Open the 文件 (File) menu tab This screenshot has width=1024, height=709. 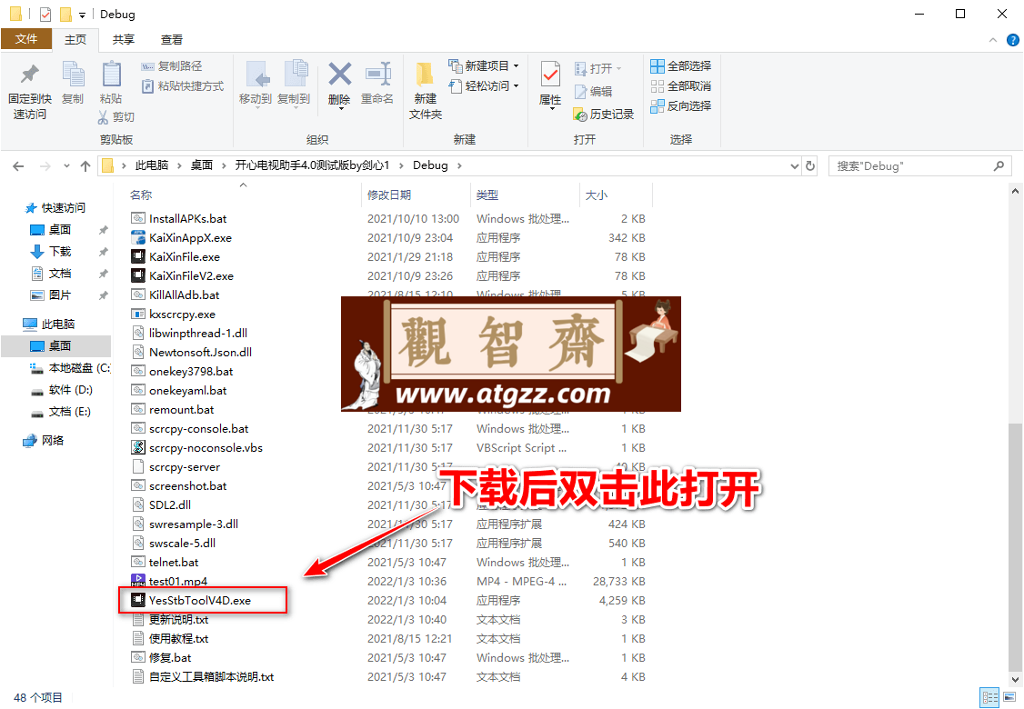pyautogui.click(x=26, y=39)
